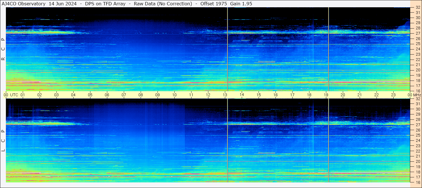Screen dimensions: 422x188
Task: Select hour 08 on the time axis
Action: (141, 95)
